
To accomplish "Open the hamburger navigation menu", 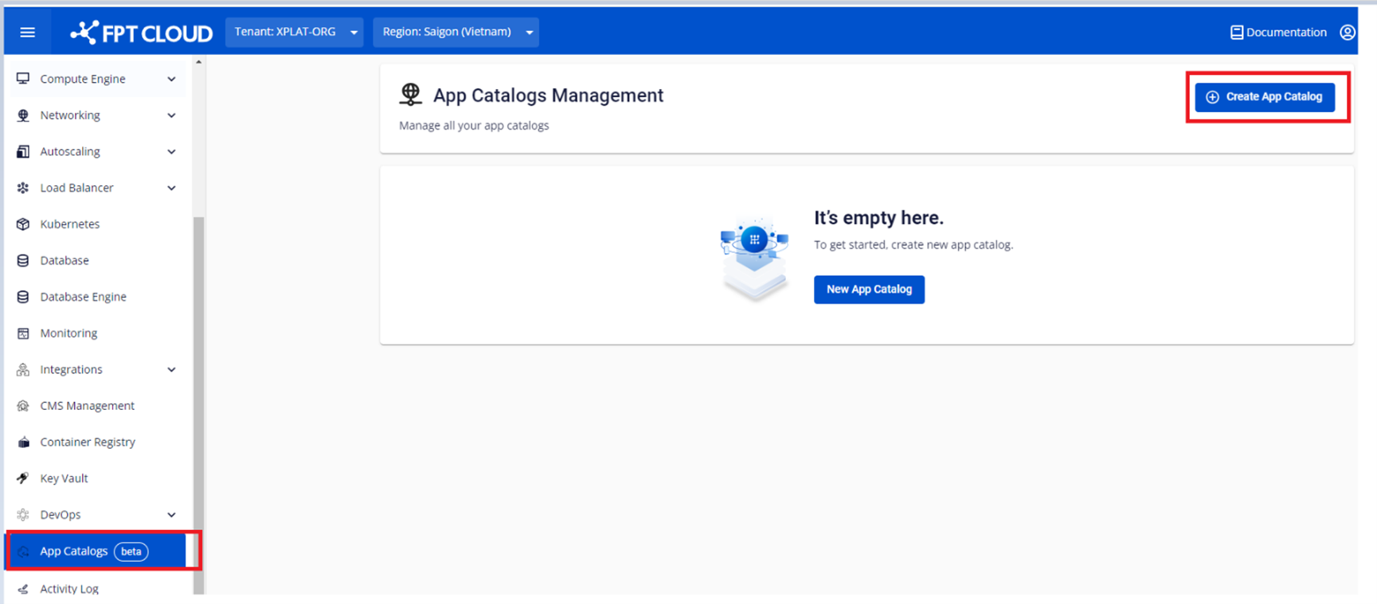I will tap(28, 33).
